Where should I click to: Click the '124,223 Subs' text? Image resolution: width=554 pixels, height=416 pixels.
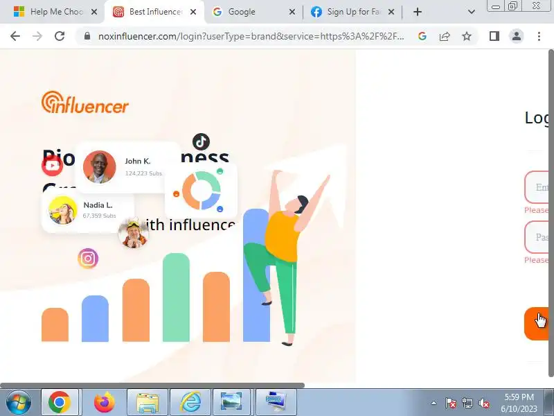pos(143,173)
